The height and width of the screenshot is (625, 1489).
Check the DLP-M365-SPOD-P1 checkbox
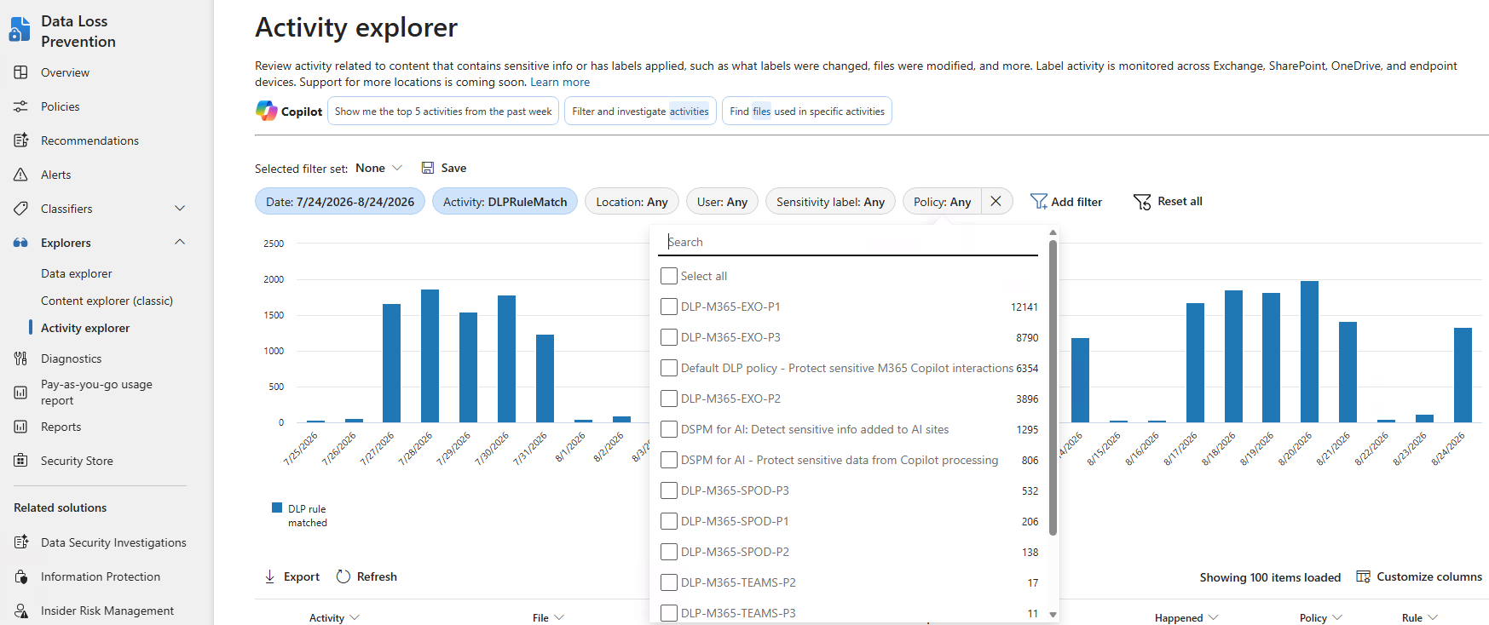click(x=669, y=521)
